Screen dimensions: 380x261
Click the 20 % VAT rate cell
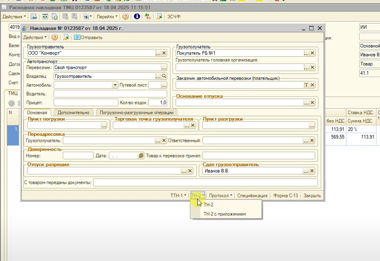pyautogui.click(x=361, y=129)
